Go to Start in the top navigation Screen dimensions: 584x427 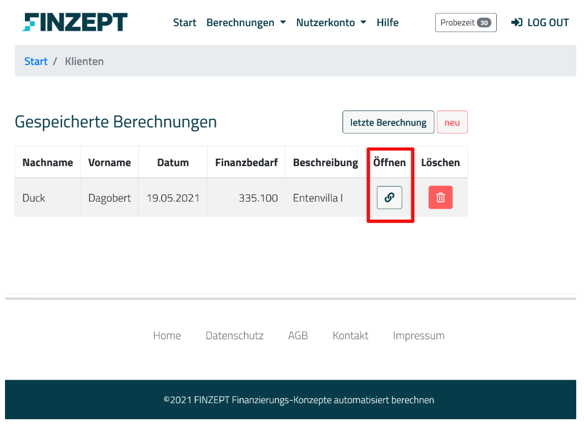point(185,23)
